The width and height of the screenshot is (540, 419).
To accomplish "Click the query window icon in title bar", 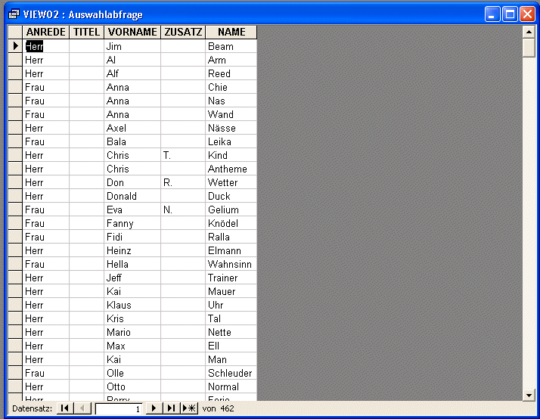I will (x=14, y=14).
